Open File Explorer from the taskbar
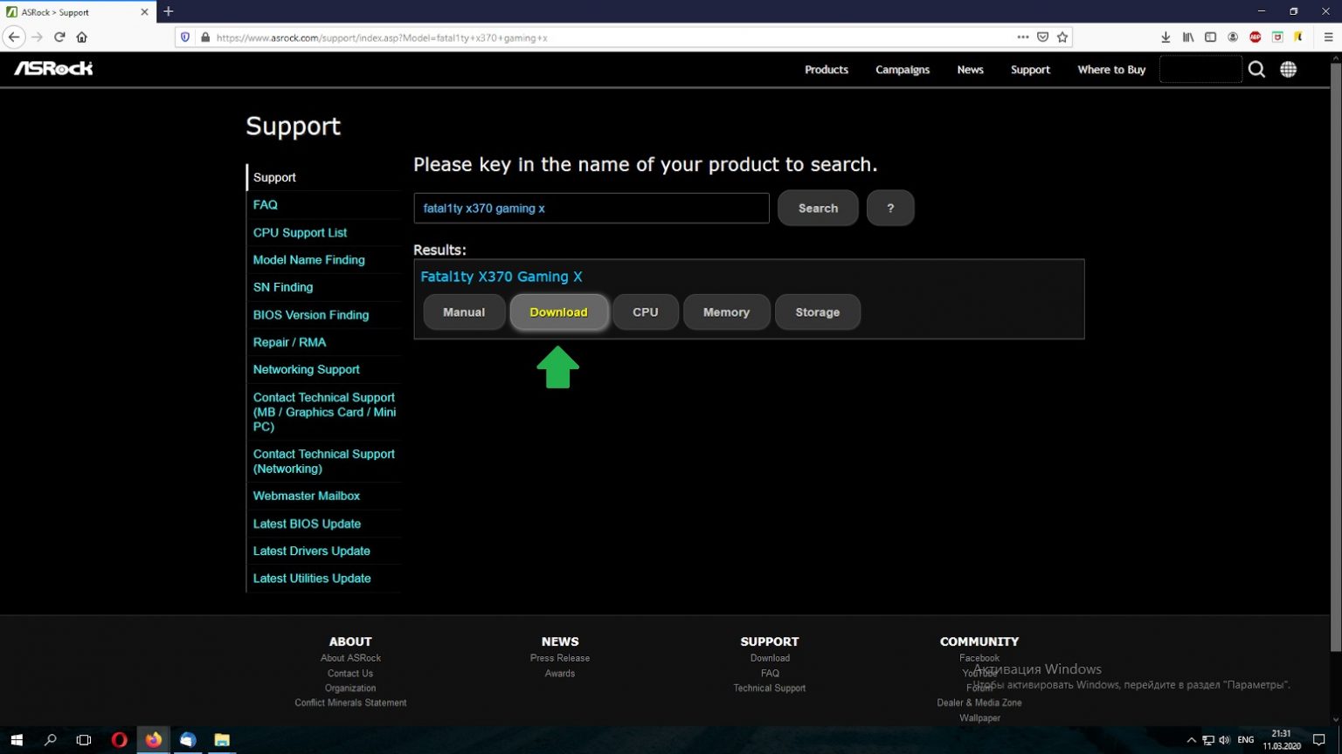This screenshot has height=754, width=1342. [222, 740]
